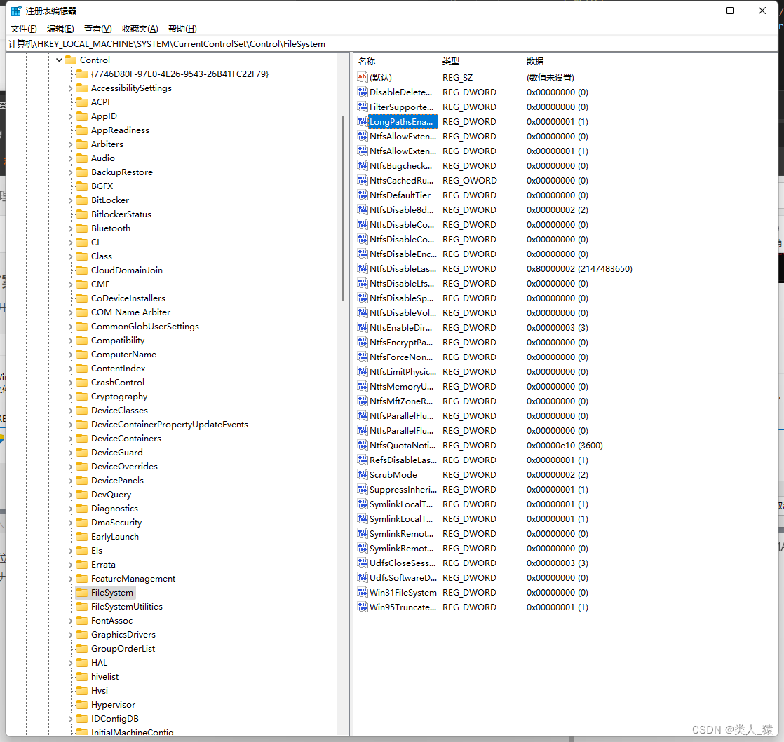Click the DWORD icon beside Win31FileSystem
784x742 pixels.
(362, 592)
